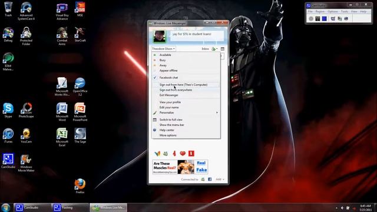377x212 pixels.
Task: Click the Messenger connected service icon
Action: [203, 179]
